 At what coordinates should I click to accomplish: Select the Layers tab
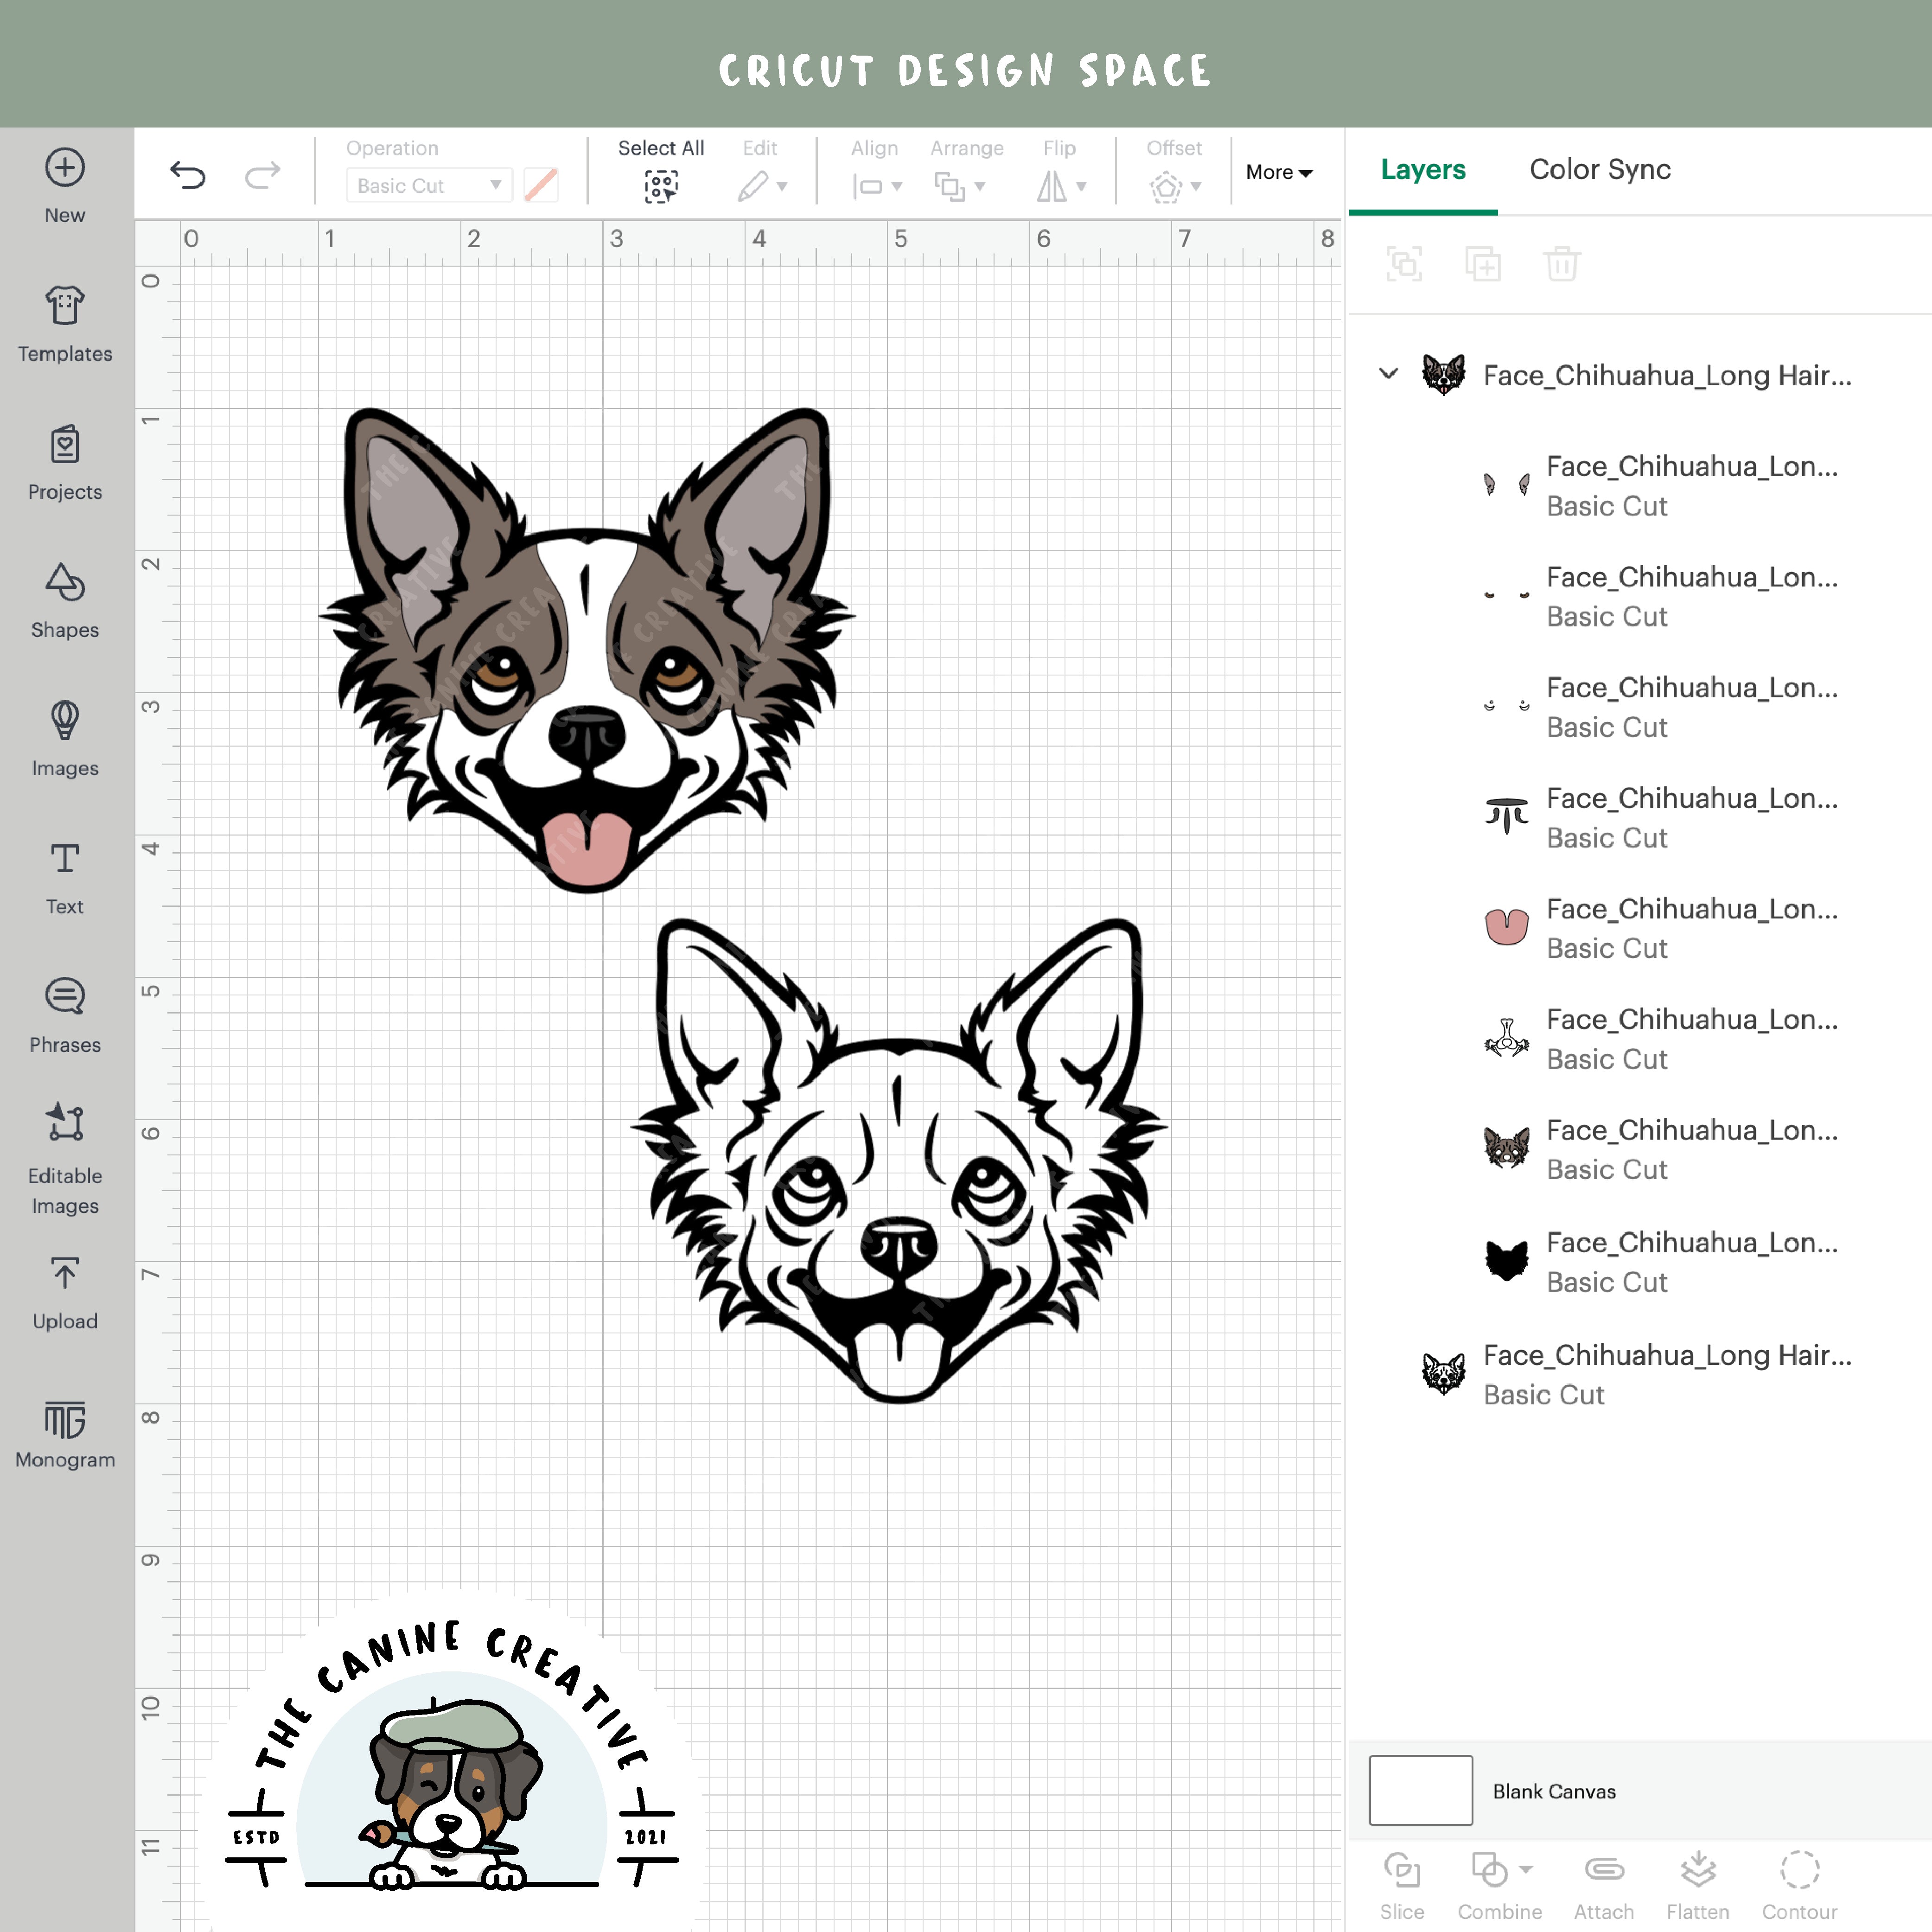pos(1422,170)
